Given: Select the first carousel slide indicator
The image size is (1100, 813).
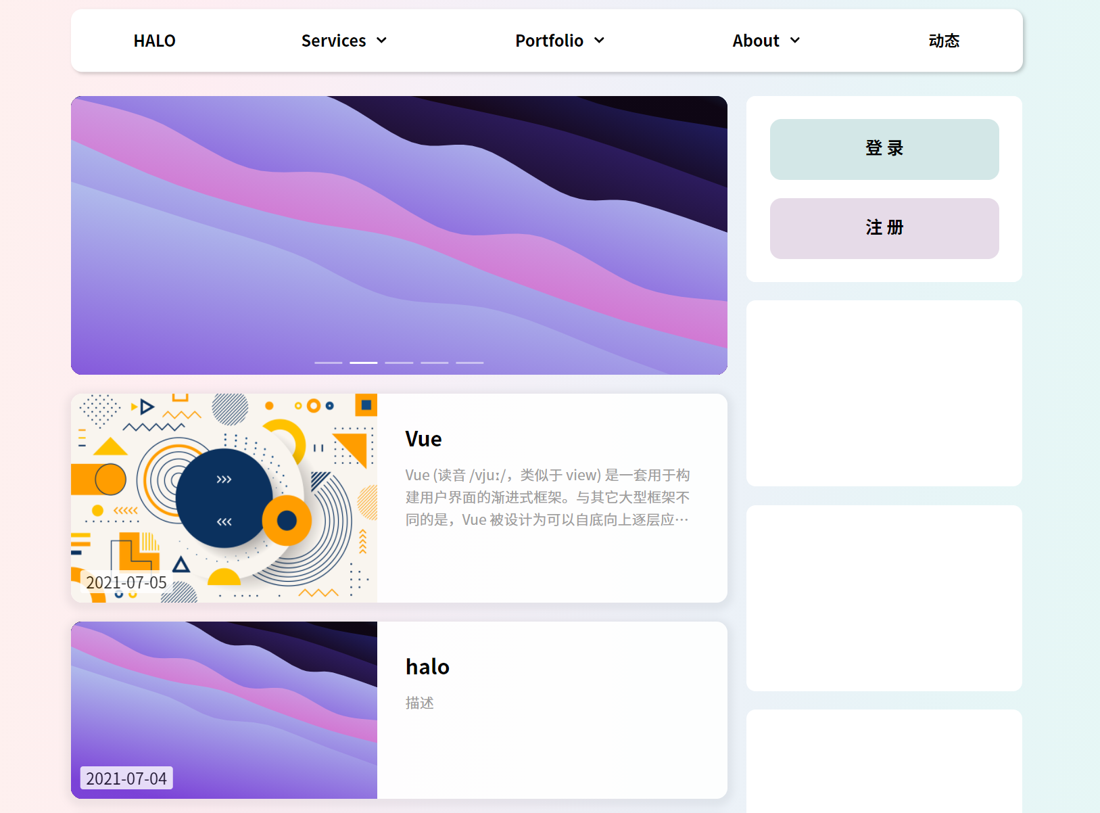Looking at the screenshot, I should (329, 363).
